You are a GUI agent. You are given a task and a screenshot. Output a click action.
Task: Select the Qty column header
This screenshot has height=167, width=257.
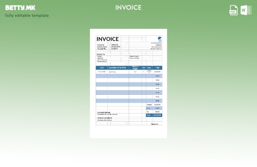pos(144,68)
